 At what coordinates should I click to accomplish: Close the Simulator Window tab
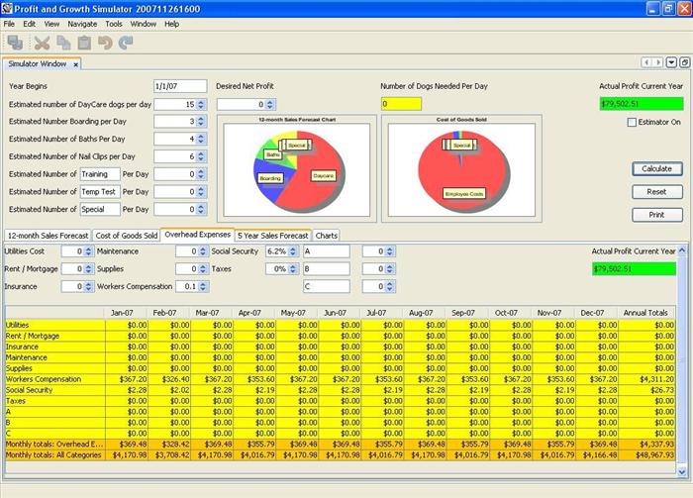pyautogui.click(x=75, y=64)
